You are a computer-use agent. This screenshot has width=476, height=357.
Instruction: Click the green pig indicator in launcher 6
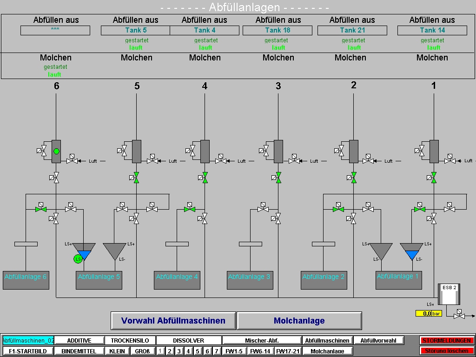(x=56, y=151)
